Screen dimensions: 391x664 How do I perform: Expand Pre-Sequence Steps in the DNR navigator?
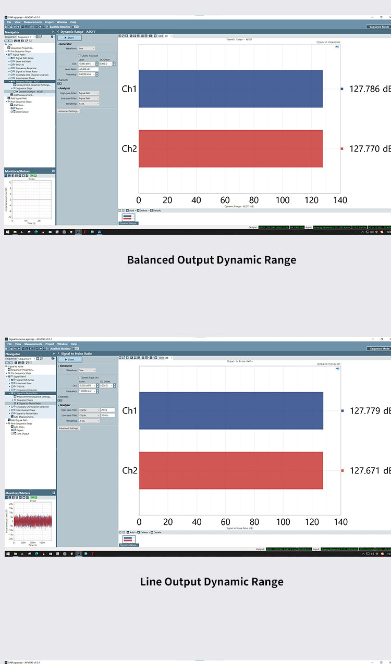(x=7, y=51)
